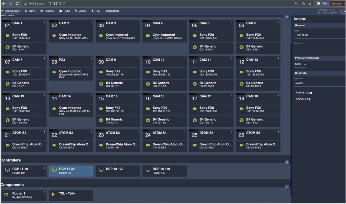Click the Description input field

[x=319, y=48]
